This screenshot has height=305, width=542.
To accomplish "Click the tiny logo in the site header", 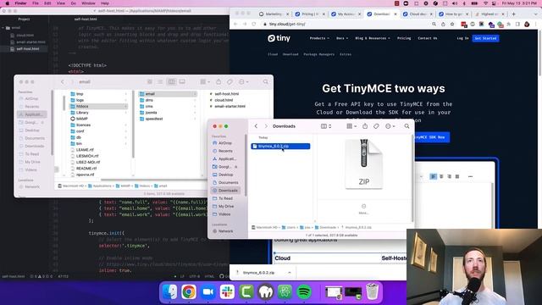I will 279,38.
